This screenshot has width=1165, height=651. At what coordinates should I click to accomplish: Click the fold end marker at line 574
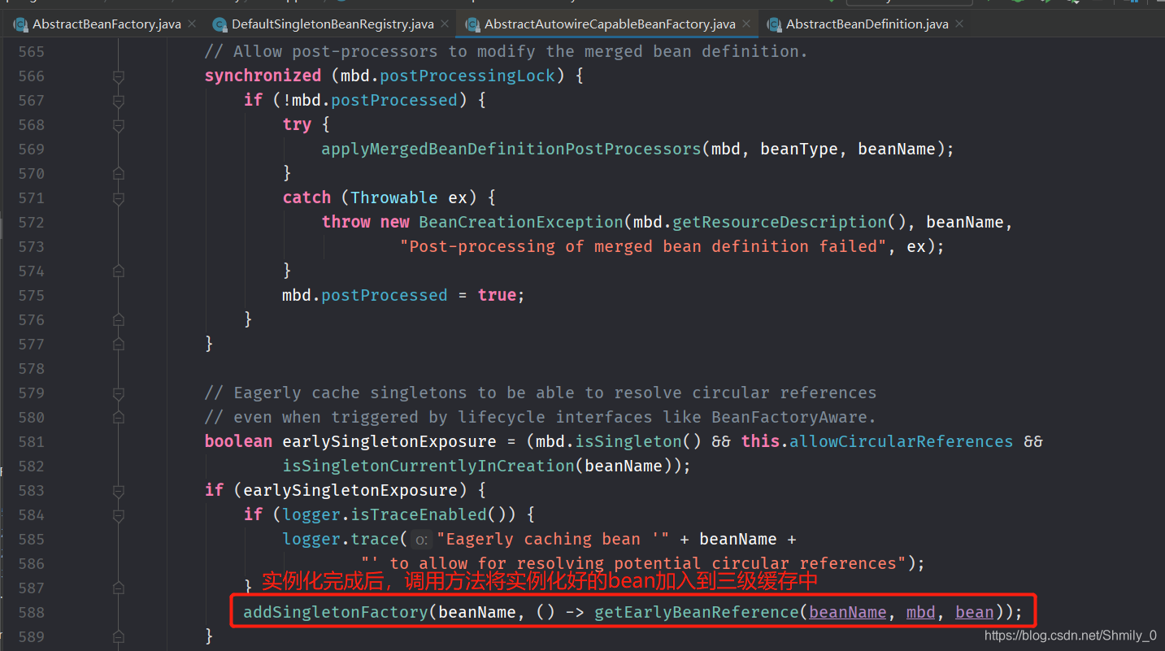click(x=119, y=271)
